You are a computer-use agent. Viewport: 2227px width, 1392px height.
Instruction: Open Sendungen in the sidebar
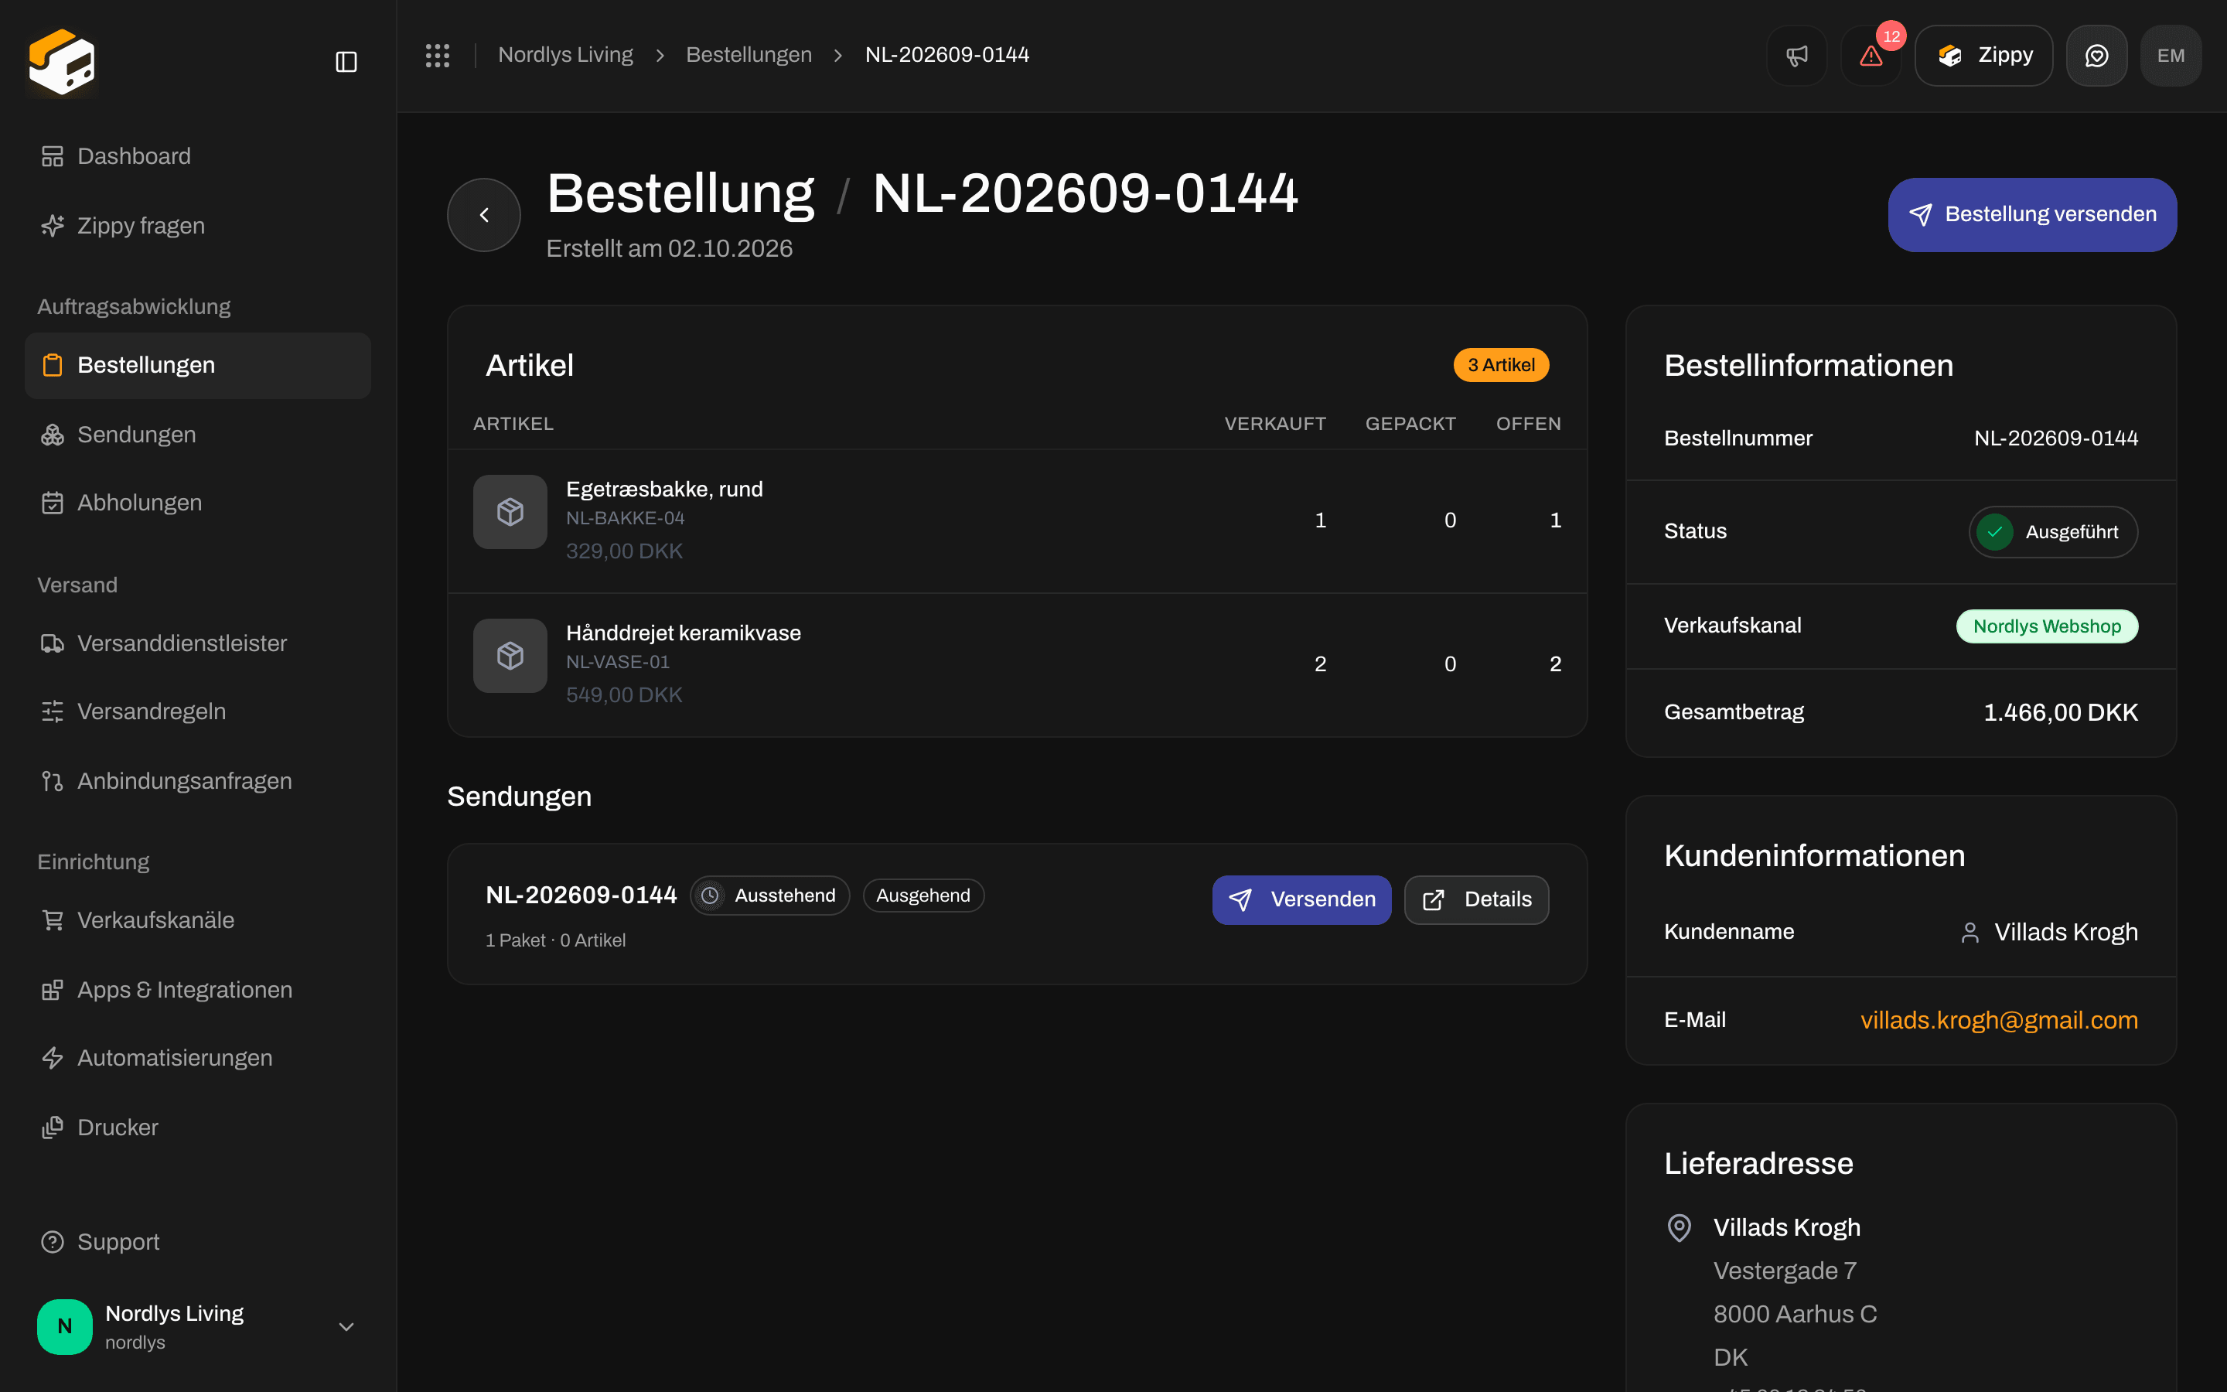(x=198, y=435)
